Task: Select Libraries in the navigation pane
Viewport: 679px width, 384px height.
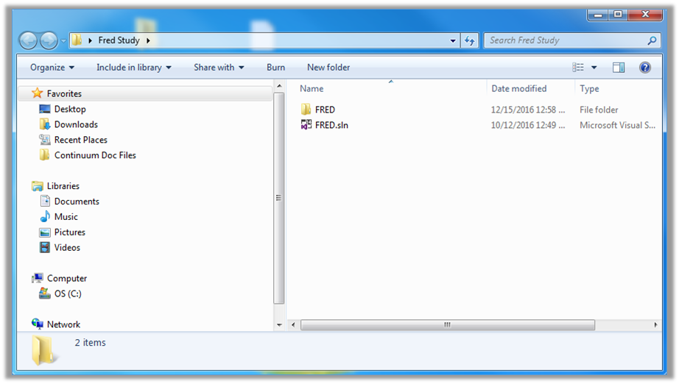Action: (x=63, y=186)
